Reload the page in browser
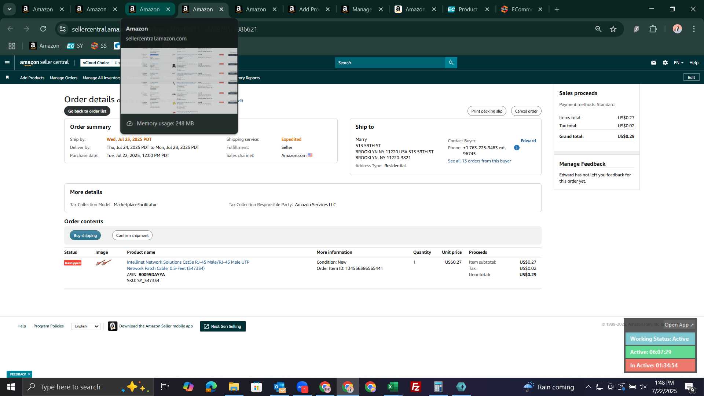Image resolution: width=704 pixels, height=396 pixels. coord(43,29)
